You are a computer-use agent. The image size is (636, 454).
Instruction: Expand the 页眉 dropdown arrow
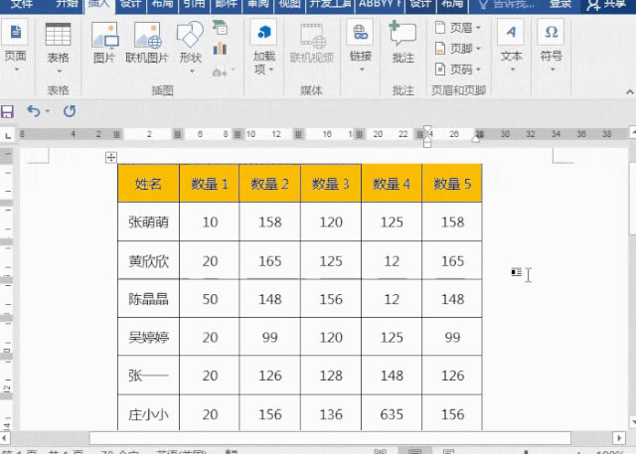point(478,28)
